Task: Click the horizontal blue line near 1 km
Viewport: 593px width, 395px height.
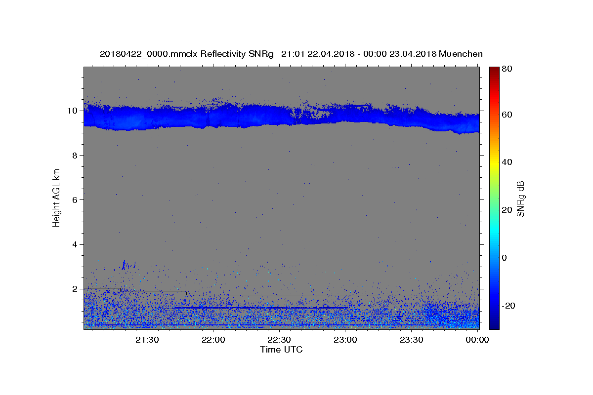Action: [x=261, y=308]
